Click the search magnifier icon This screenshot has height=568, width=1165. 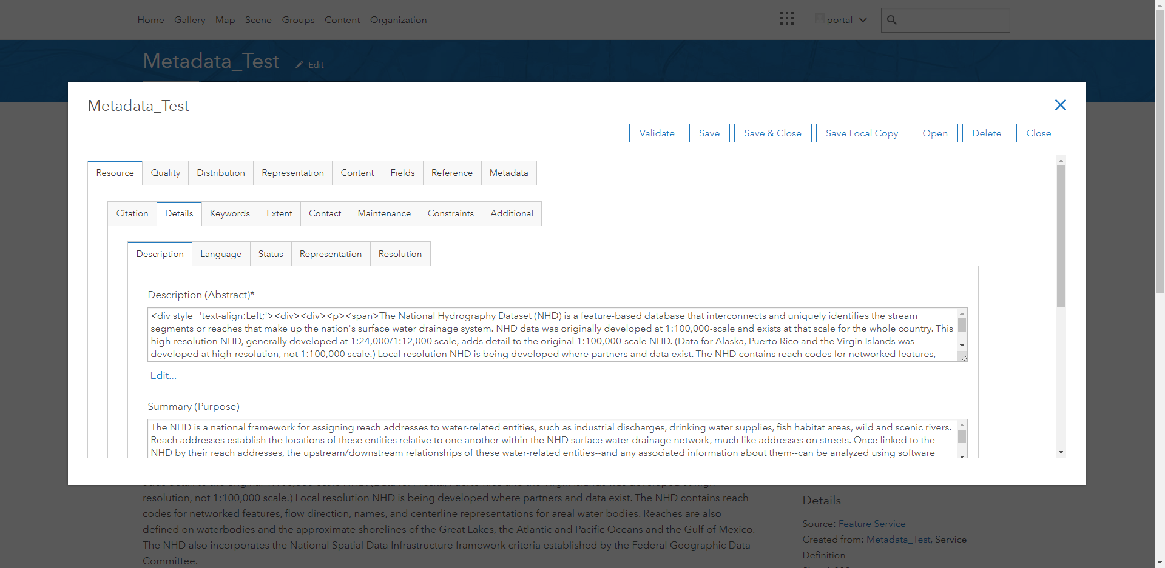click(892, 20)
